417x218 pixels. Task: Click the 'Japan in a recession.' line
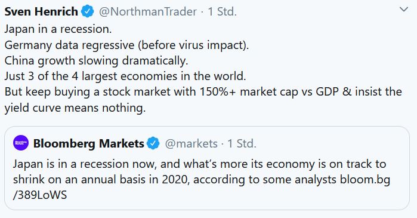(58, 29)
